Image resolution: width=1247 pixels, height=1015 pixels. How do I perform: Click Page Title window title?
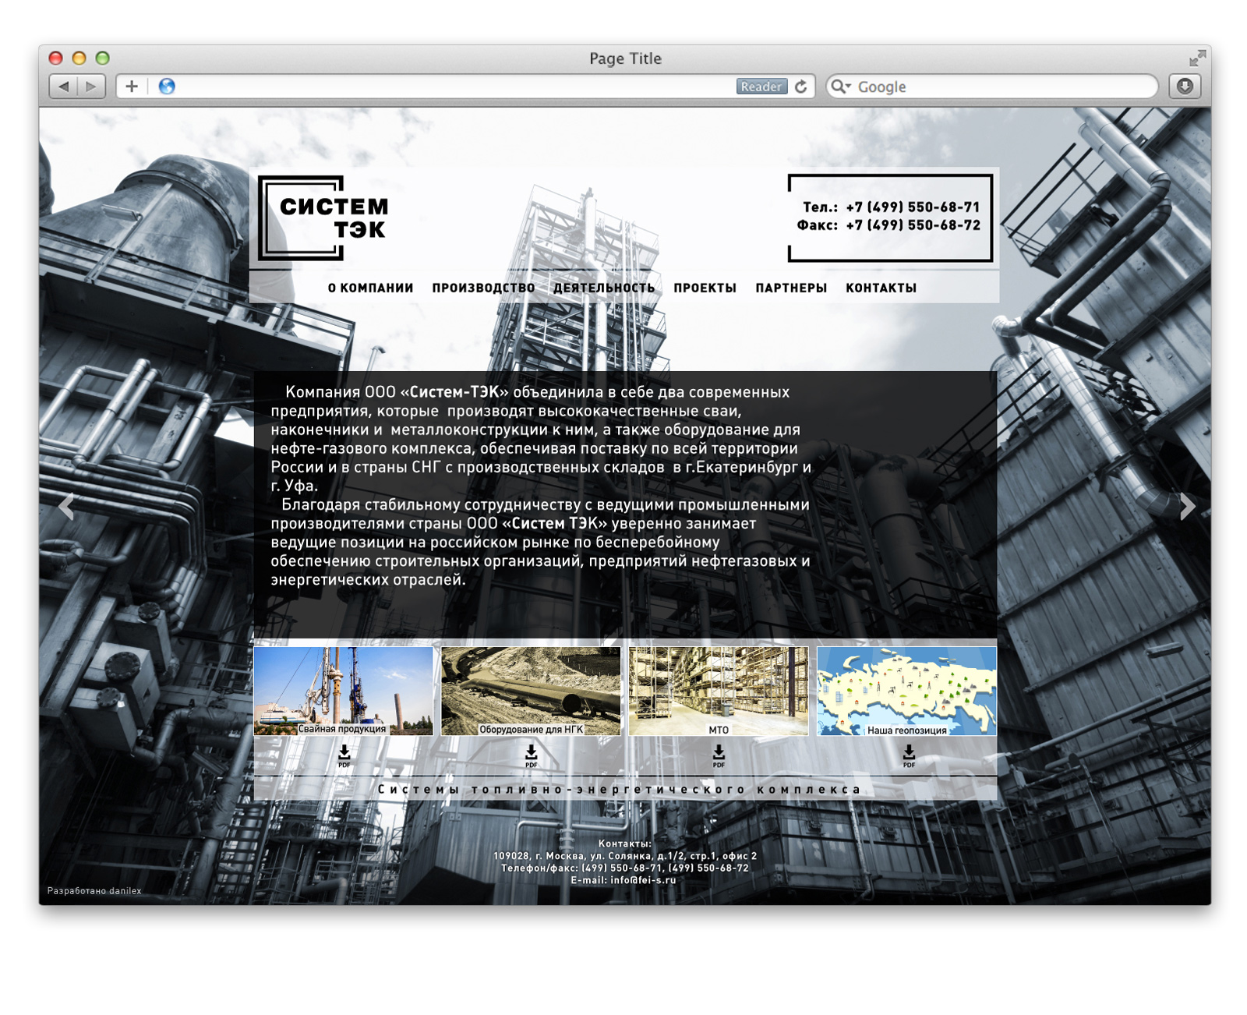click(625, 58)
